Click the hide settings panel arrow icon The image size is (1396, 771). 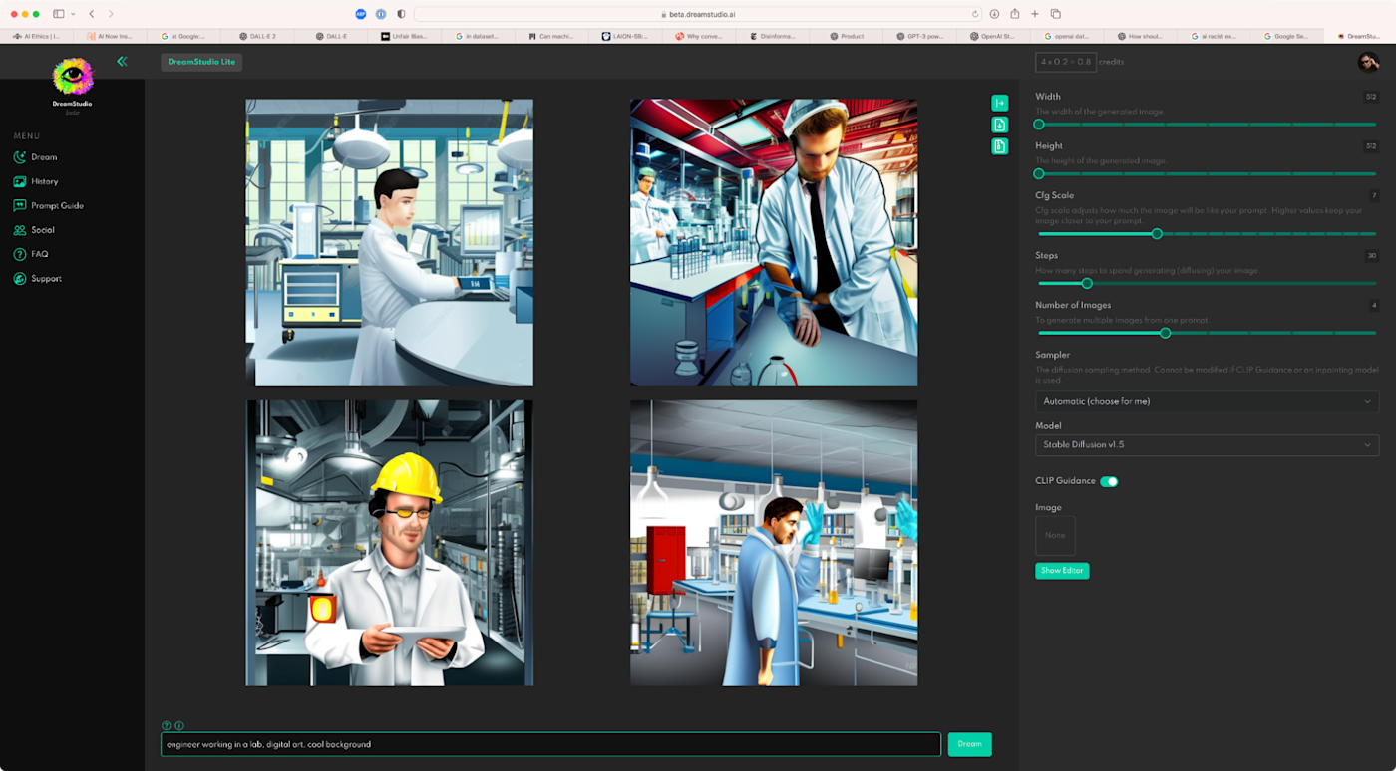point(999,103)
